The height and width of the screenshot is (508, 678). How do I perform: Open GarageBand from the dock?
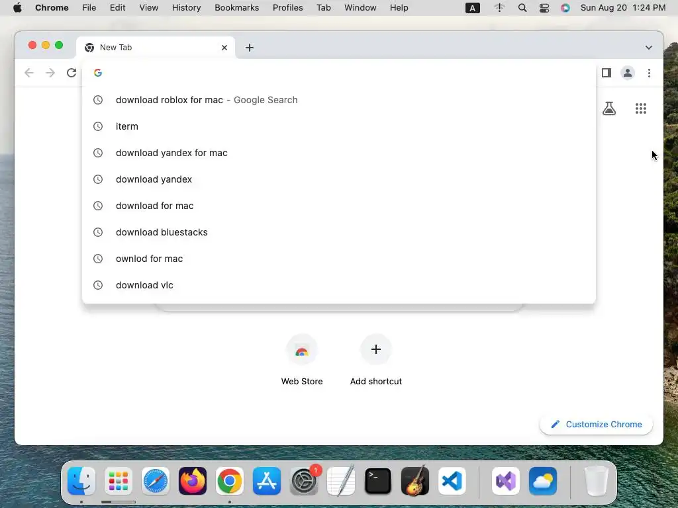415,481
